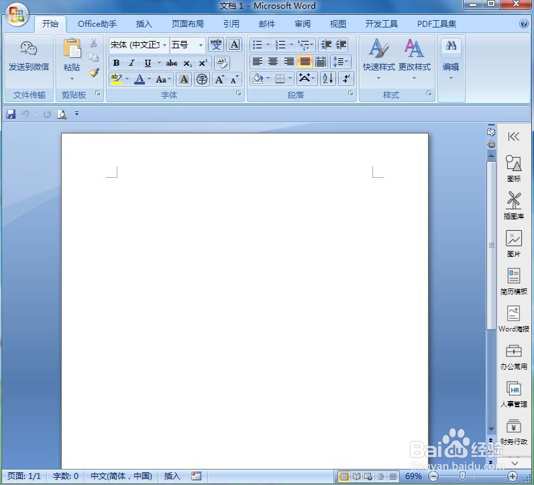The width and height of the screenshot is (534, 485).
Task: Switch to the 插入 tab
Action: pos(144,24)
